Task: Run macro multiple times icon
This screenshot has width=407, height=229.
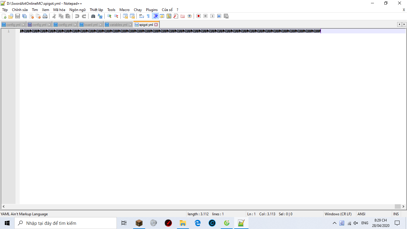Action: click(219, 16)
